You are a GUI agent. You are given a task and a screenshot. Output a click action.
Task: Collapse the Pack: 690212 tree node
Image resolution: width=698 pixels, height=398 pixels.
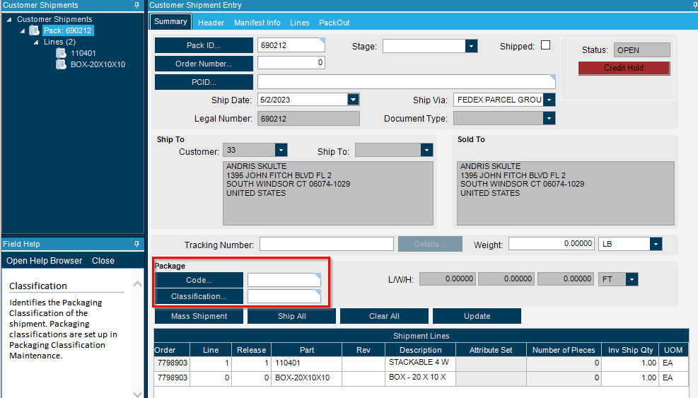[22, 31]
